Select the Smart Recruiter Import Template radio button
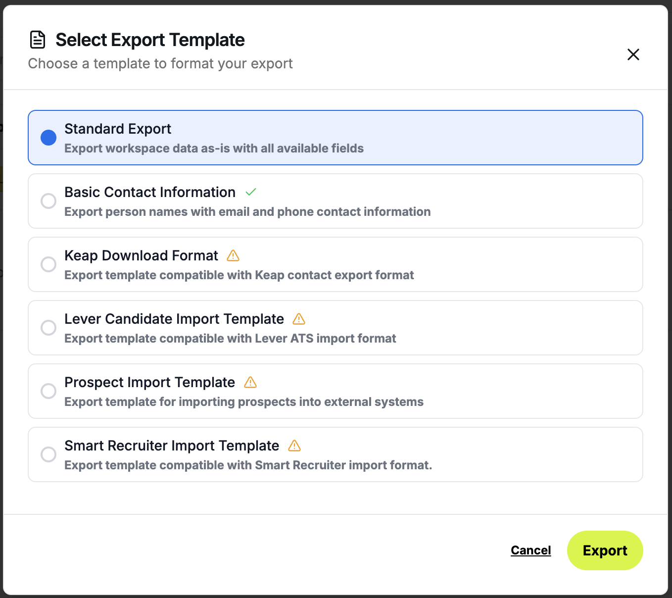 click(x=48, y=454)
